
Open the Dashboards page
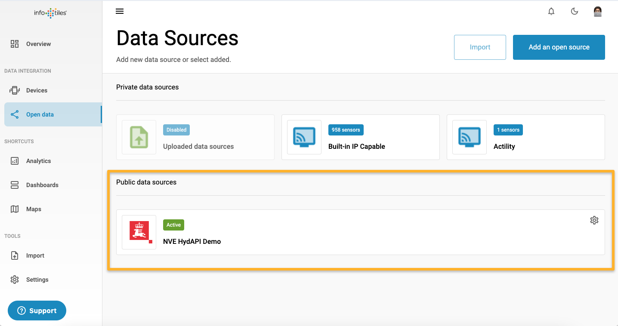click(42, 185)
